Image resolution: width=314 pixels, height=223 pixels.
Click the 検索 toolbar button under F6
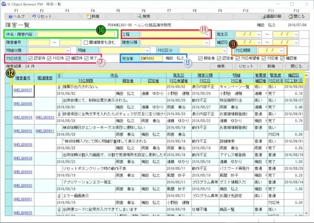[x=144, y=17]
